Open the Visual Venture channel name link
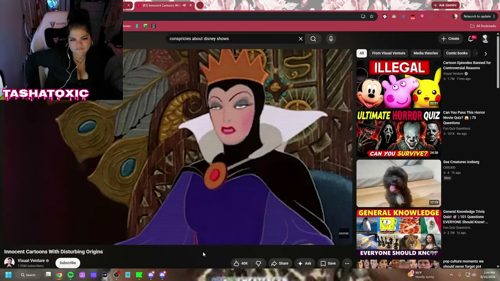This screenshot has height=281, width=500. tap(31, 261)
